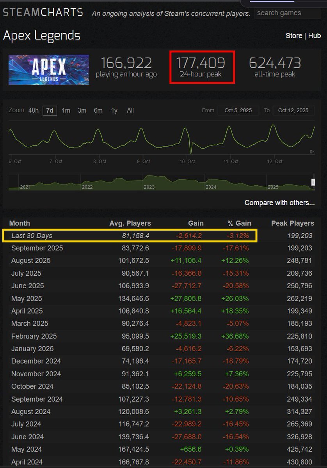The height and width of the screenshot is (468, 327).
Task: Set chart zoom to 1y
Action: (x=114, y=110)
